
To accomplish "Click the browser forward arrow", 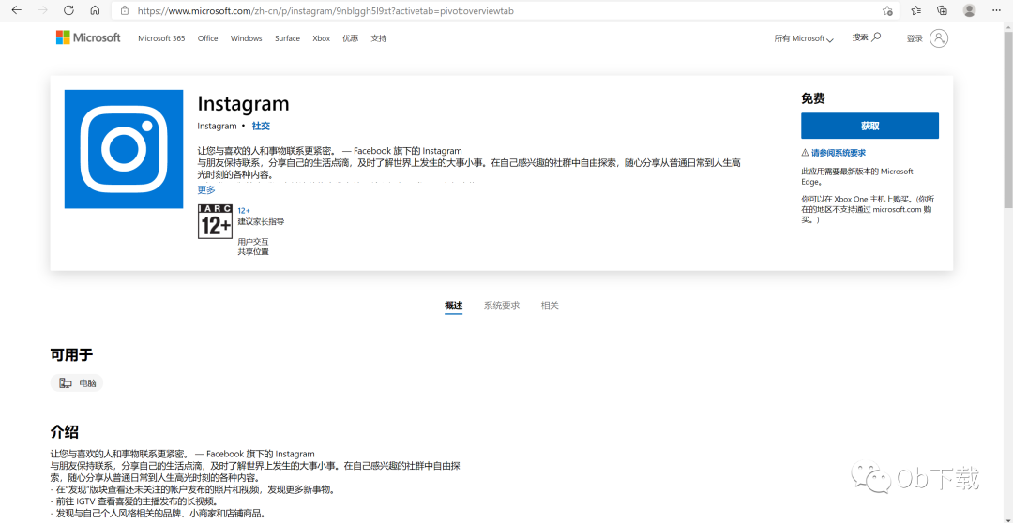I will [42, 11].
